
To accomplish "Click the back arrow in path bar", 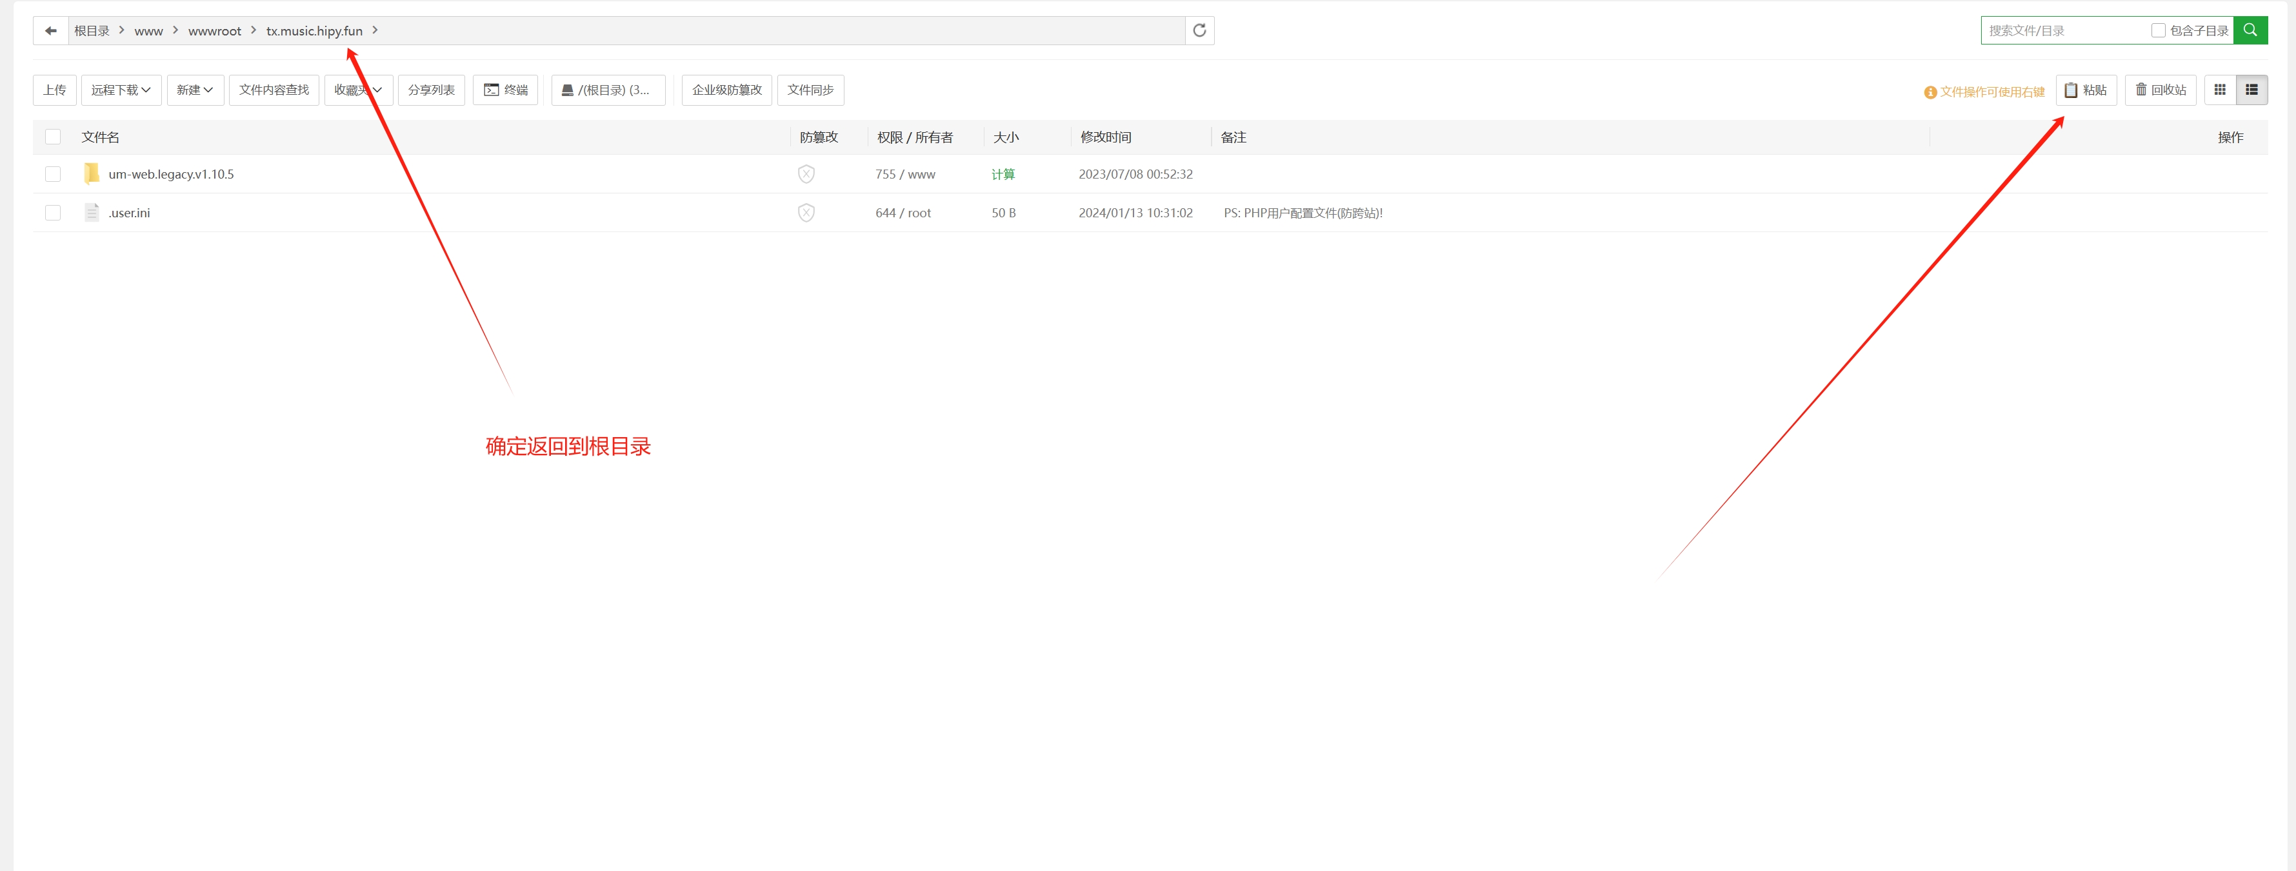I will 51,31.
